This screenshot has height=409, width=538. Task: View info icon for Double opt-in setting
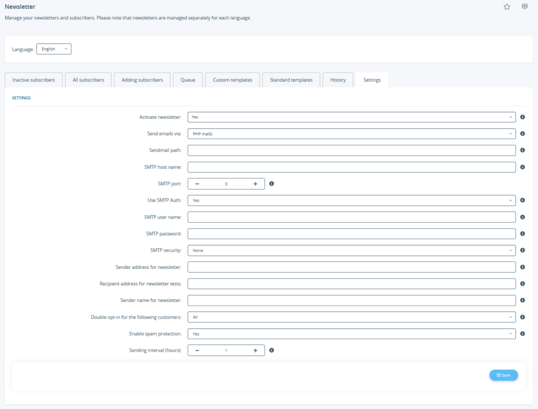[x=522, y=317]
